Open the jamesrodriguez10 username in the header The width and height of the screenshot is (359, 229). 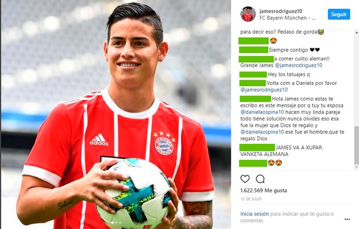pyautogui.click(x=281, y=11)
